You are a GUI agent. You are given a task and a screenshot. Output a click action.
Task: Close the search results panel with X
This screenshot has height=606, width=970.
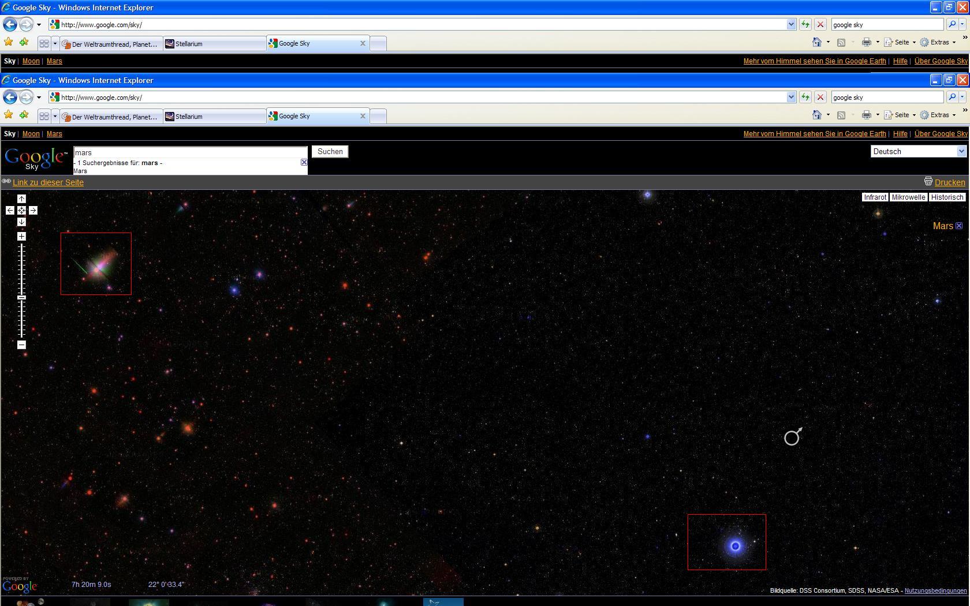coord(304,162)
